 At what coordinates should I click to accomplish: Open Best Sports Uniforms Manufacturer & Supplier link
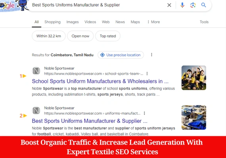click(90, 121)
